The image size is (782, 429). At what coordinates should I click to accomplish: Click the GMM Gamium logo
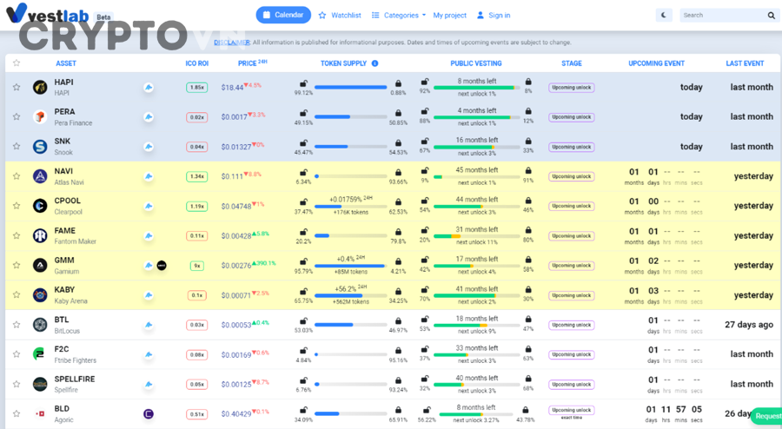pos(40,265)
